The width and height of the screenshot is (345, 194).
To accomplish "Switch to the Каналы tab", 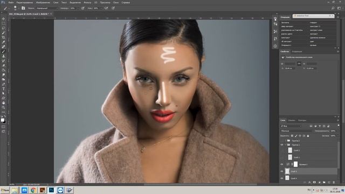I will tap(292, 120).
